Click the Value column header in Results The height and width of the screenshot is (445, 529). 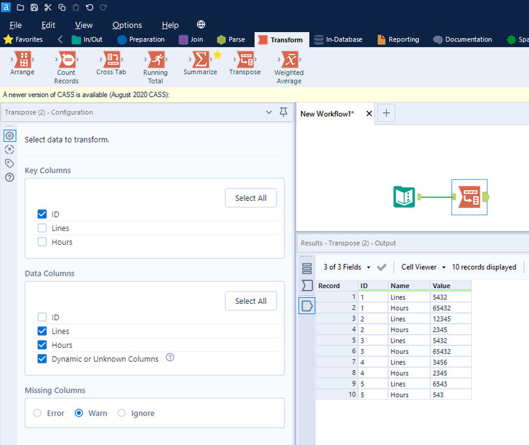click(450, 286)
